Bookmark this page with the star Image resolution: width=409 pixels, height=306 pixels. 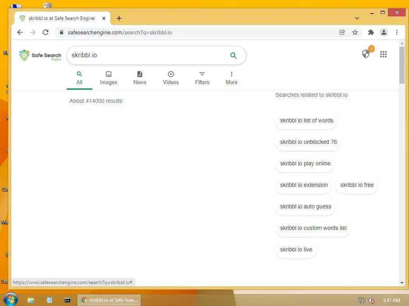[x=355, y=32]
